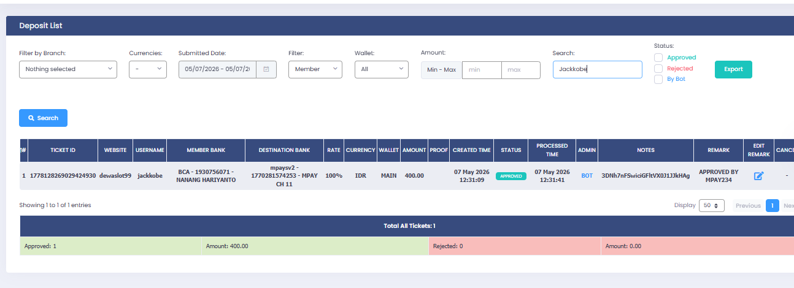The image size is (794, 288).
Task: Select ticket ID 1778128269029424930
Action: pyautogui.click(x=63, y=176)
